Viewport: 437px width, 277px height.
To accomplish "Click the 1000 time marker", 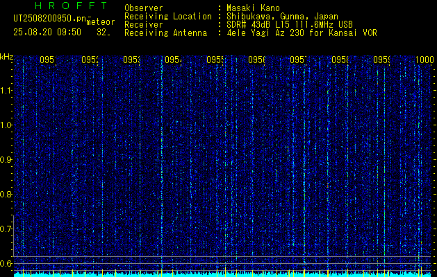I will (x=424, y=60).
